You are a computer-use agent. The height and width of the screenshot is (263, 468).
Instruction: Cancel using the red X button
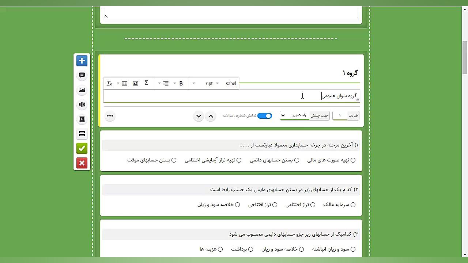82,163
